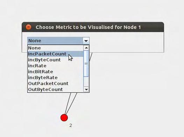184x137 pixels.
Task: Select None from the metric list
Action: click(55, 48)
